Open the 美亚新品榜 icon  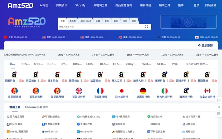point(15,91)
